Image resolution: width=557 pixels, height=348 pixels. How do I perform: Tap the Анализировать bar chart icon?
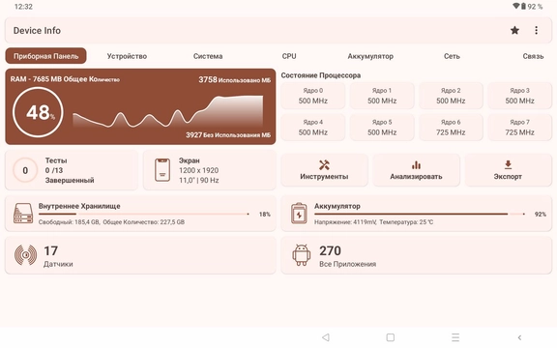pos(416,164)
